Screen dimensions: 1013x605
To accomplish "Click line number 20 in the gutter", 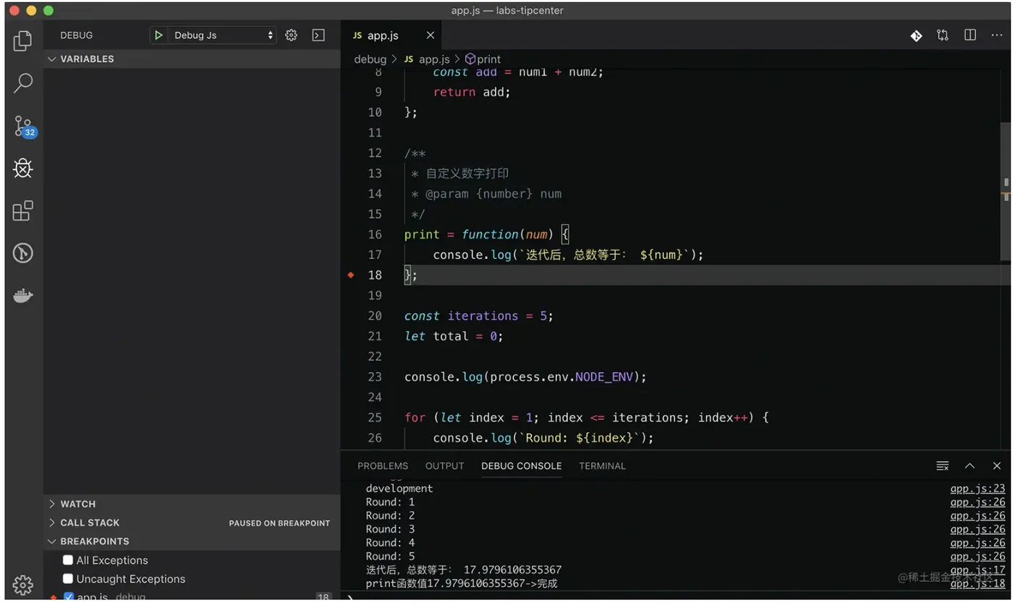I will coord(374,316).
